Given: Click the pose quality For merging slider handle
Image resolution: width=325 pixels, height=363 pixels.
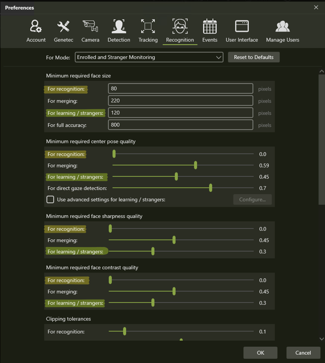Looking at the screenshot, I should pyautogui.click(x=196, y=165).
